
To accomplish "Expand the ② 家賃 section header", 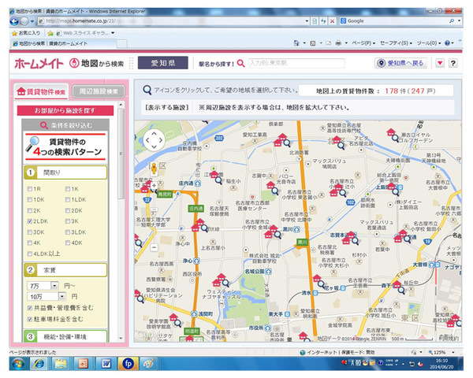I will tap(65, 270).
